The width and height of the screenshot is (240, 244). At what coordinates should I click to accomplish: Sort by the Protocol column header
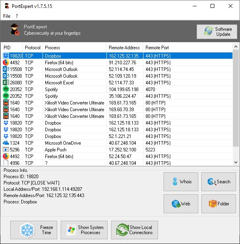[x=32, y=47]
